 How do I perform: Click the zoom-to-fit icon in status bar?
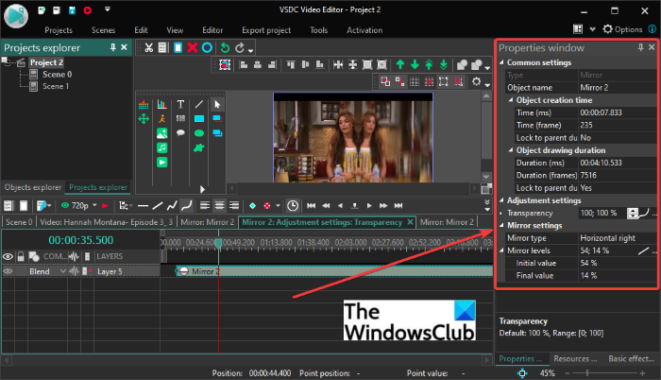coord(522,373)
